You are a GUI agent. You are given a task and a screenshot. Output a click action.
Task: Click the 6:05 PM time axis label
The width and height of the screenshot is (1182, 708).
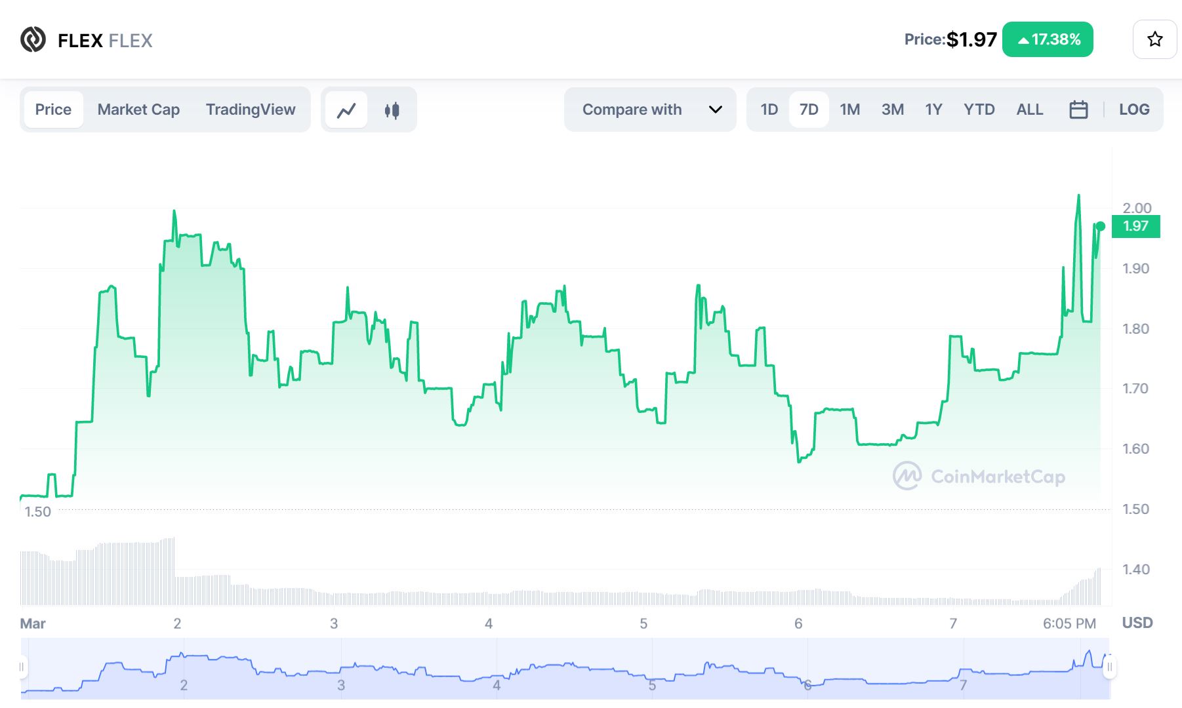pyautogui.click(x=1069, y=623)
